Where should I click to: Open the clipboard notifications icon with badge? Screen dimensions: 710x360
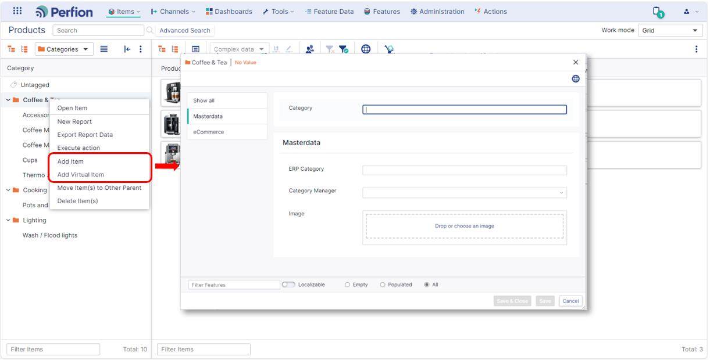[658, 12]
